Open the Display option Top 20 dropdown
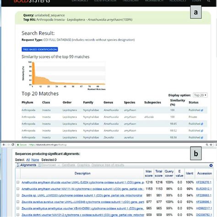This screenshot has width=217, height=217. tap(200, 95)
